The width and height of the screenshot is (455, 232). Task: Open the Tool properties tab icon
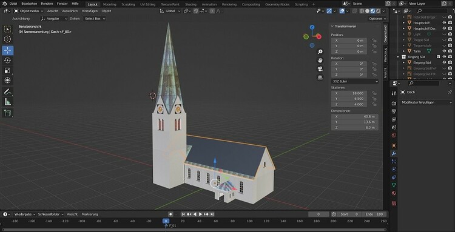(x=394, y=93)
